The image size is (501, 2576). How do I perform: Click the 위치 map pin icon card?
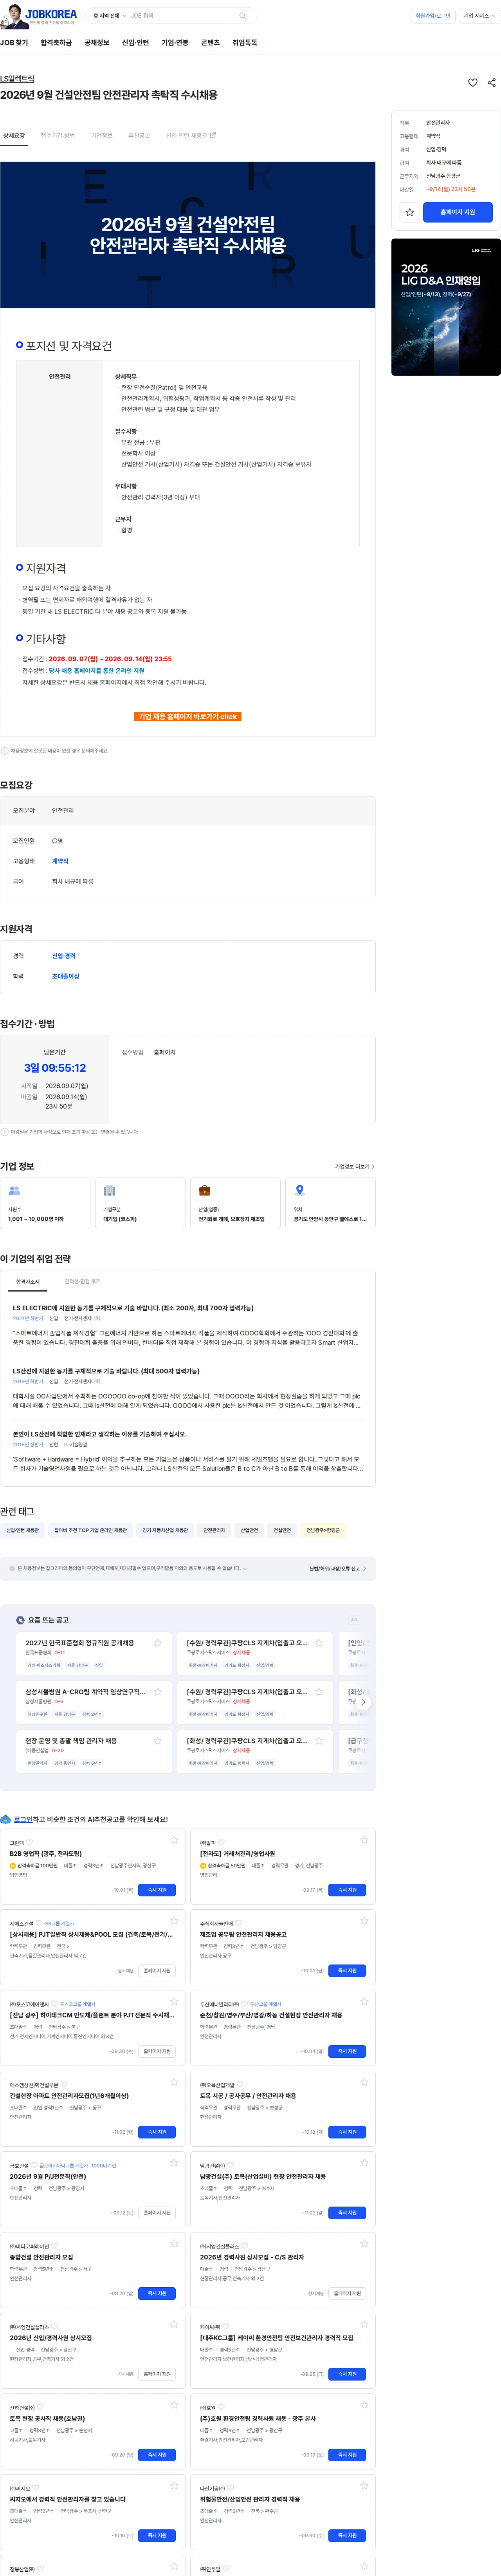click(x=330, y=1203)
